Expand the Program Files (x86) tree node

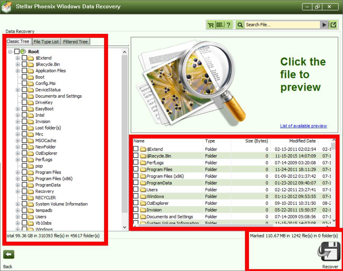coord(17,179)
